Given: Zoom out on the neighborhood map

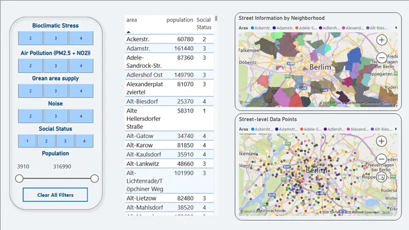Looking at the screenshot, I should click(382, 57).
